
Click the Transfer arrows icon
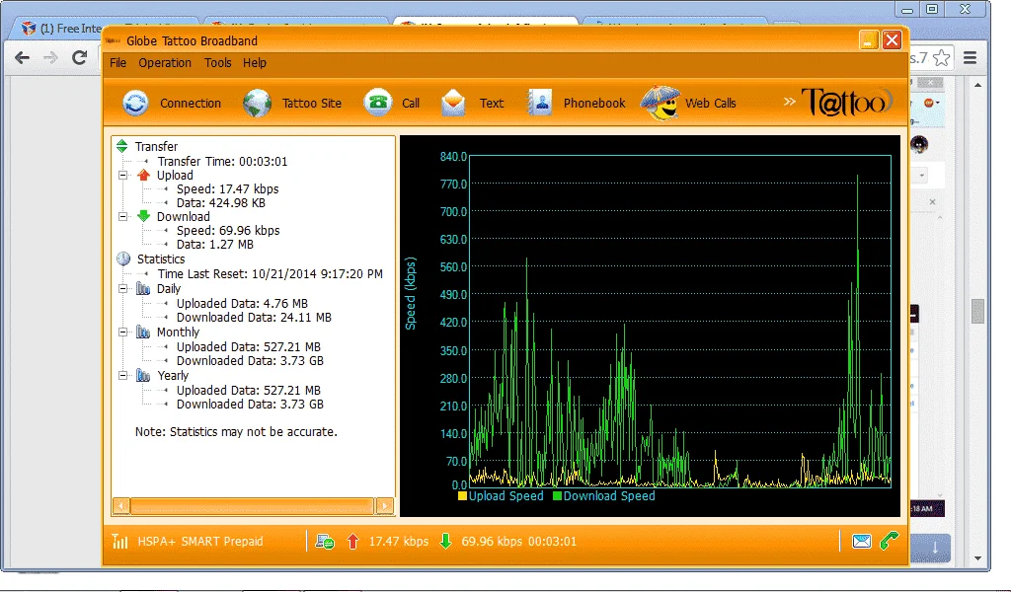coord(121,146)
